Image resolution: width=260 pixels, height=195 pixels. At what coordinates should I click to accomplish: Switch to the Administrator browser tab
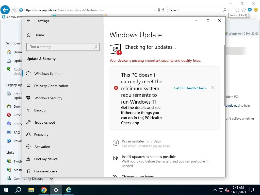tap(12, 17)
